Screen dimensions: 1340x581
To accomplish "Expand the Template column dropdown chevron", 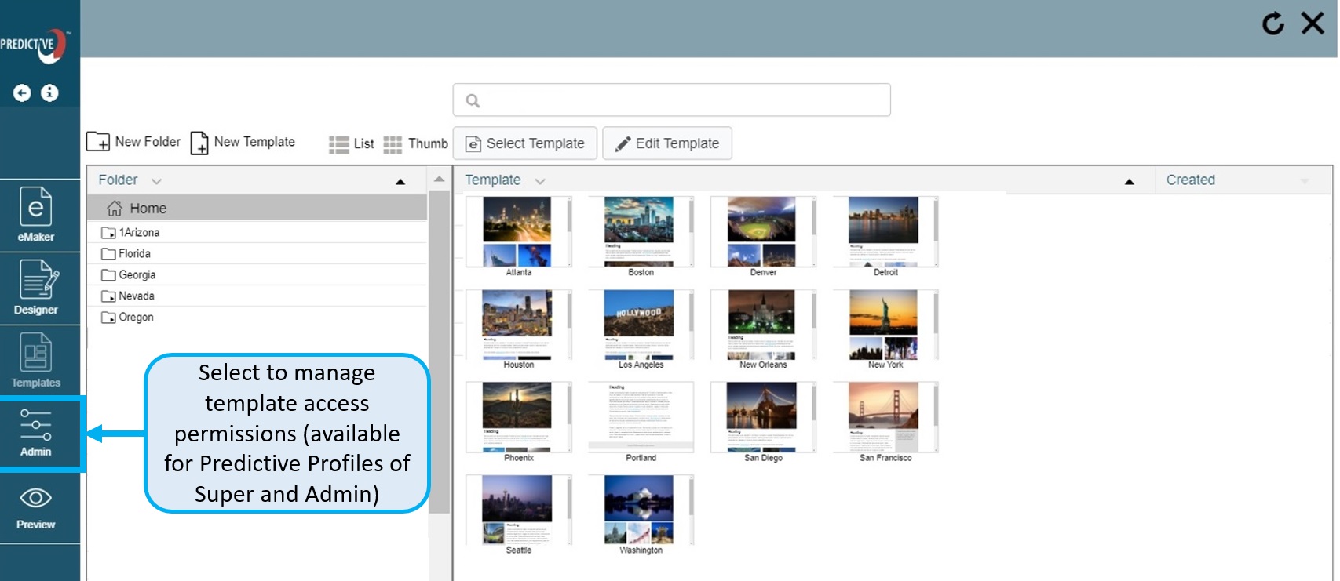I will pos(540,181).
